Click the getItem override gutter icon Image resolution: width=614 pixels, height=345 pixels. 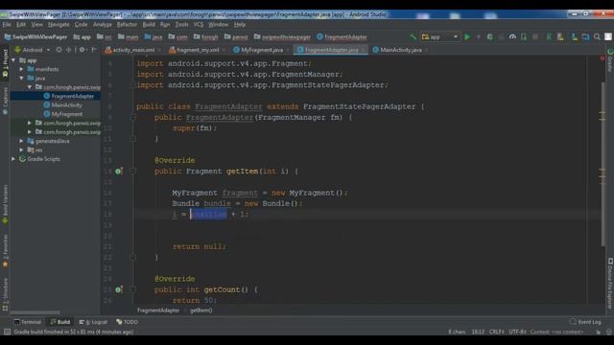pos(118,172)
